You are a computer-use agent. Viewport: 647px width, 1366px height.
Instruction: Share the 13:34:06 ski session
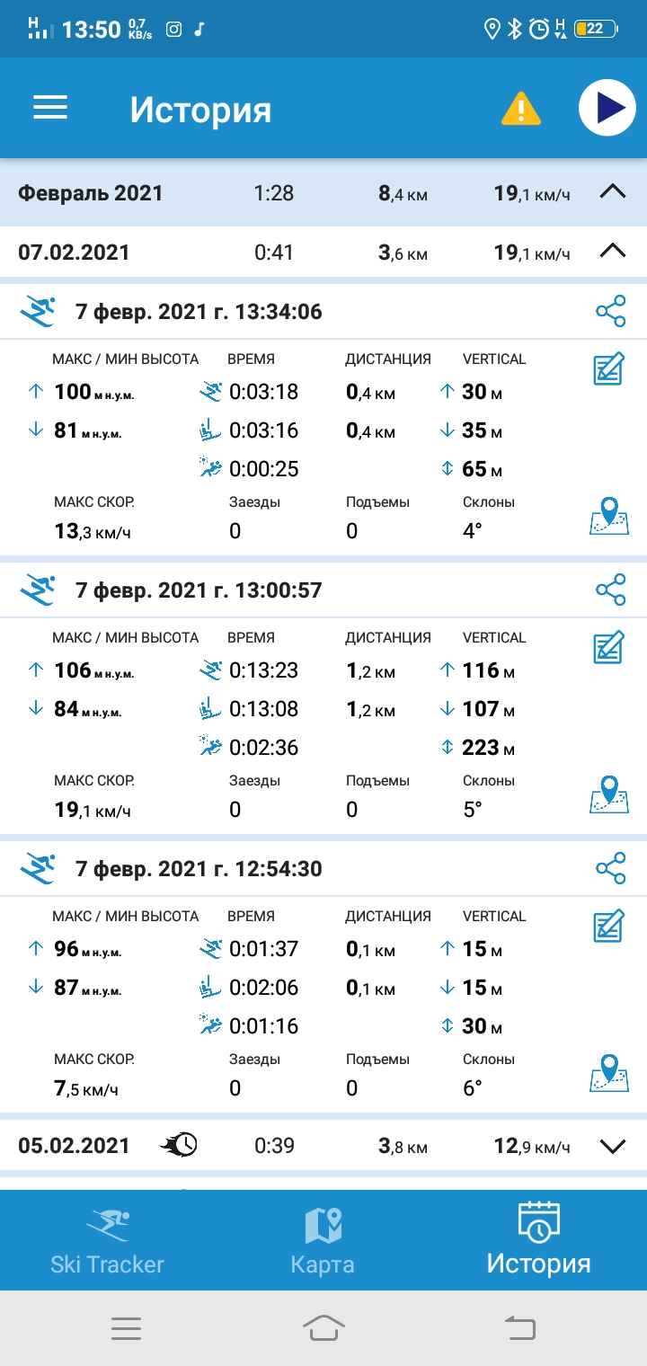(x=610, y=312)
